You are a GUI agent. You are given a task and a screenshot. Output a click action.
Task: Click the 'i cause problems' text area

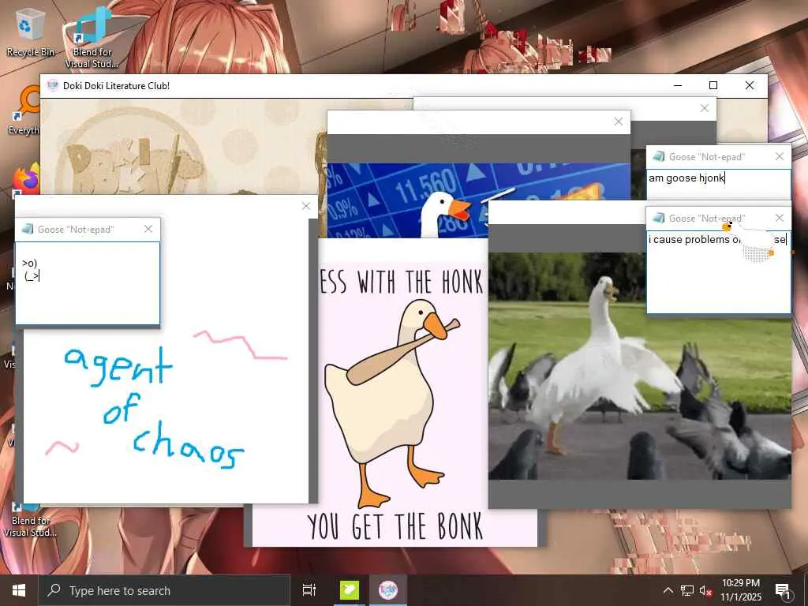719,272
